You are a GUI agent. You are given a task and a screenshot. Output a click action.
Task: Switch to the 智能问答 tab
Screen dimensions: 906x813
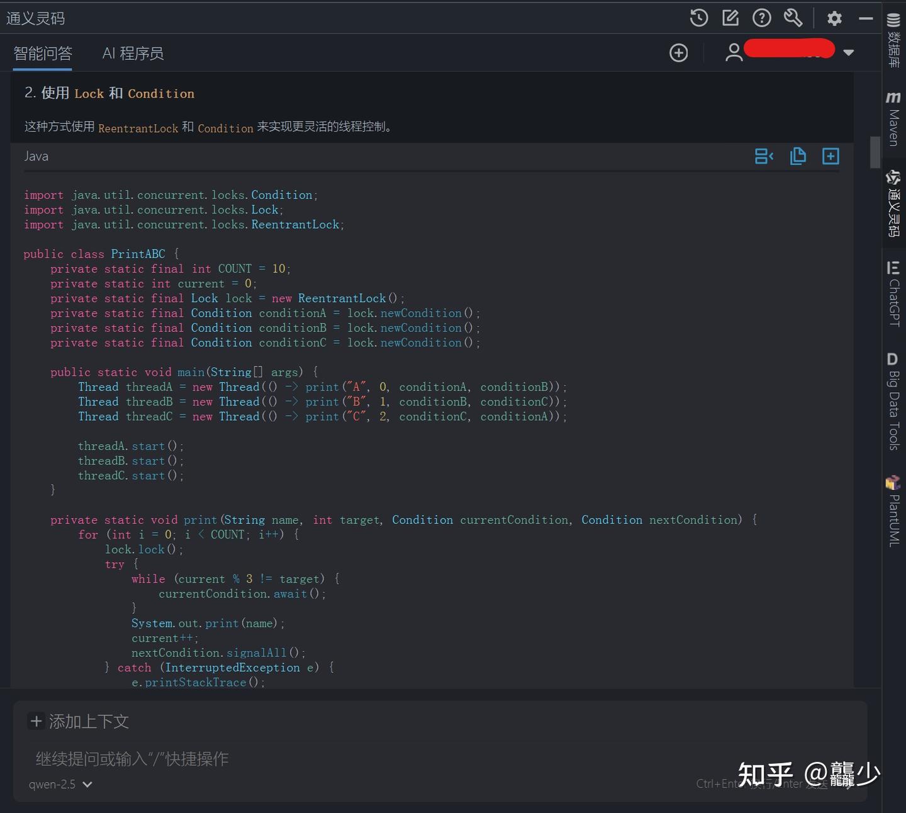(x=43, y=54)
